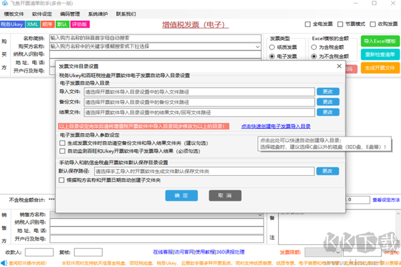Select the 纸质发票 radio button

pos(272,48)
